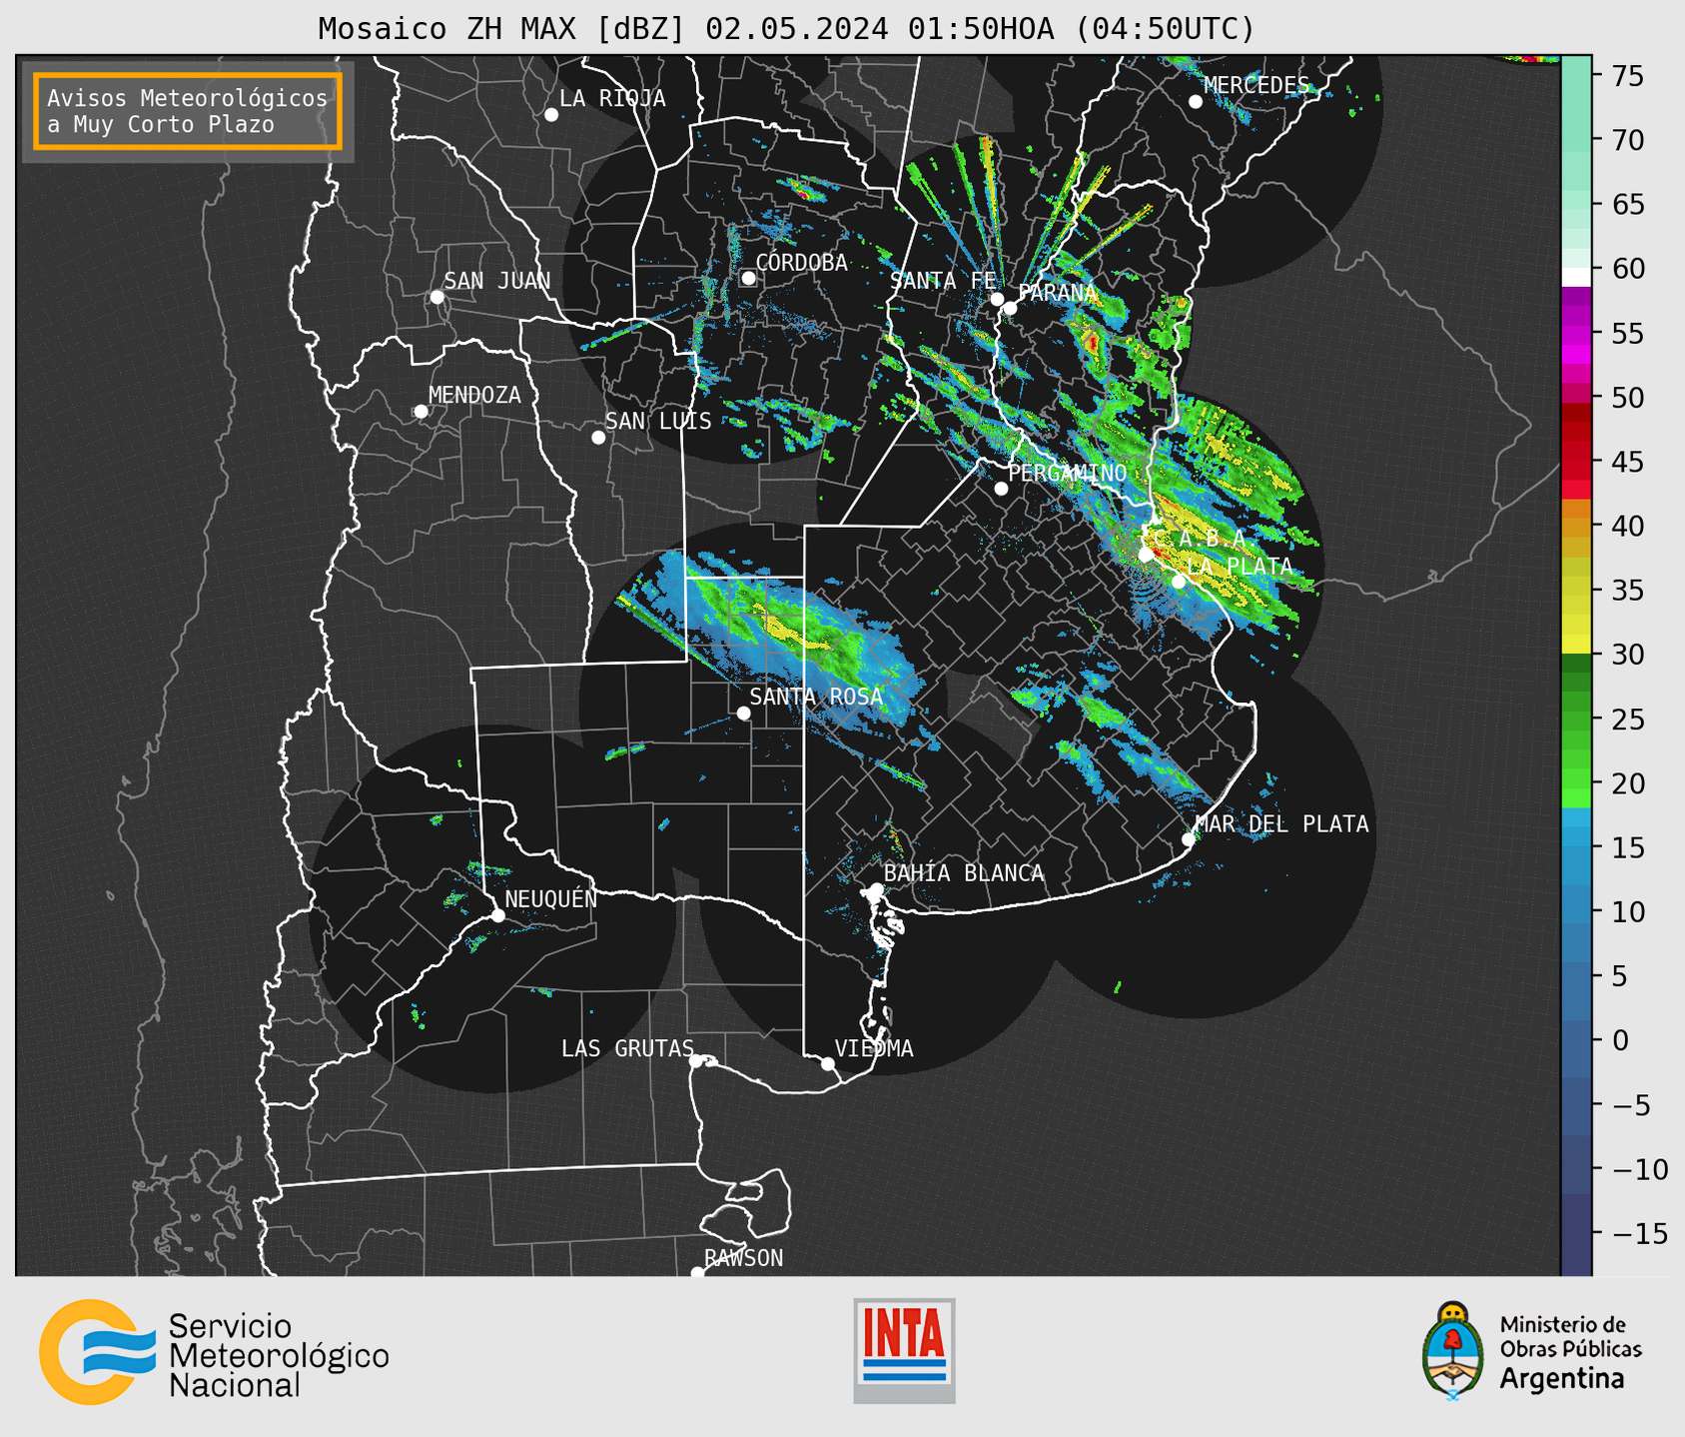Click the Santa Fe city marker dot
This screenshot has width=1685, height=1437.
[997, 299]
